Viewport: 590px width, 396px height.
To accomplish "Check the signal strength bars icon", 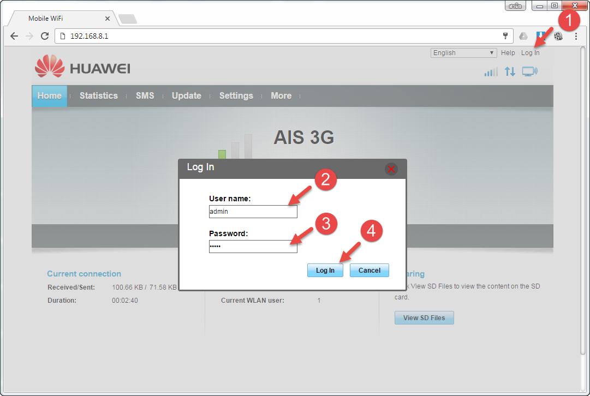I will 491,71.
